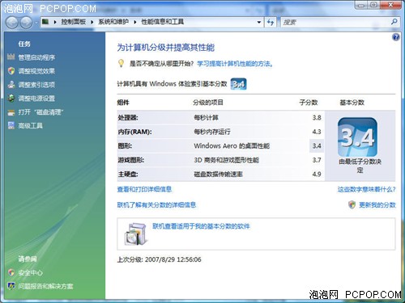Open the 安全中心 link

point(30,273)
